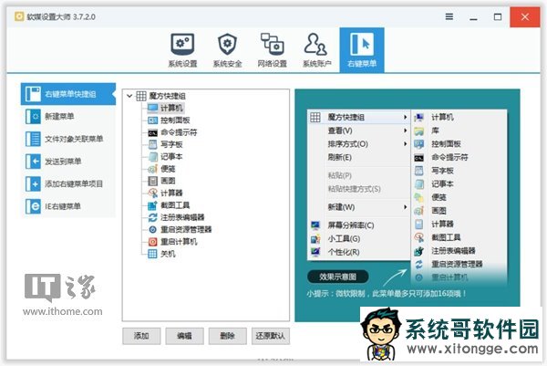Open the 网络设置 network icon
The width and height of the screenshot is (547, 366).
pyautogui.click(x=272, y=50)
